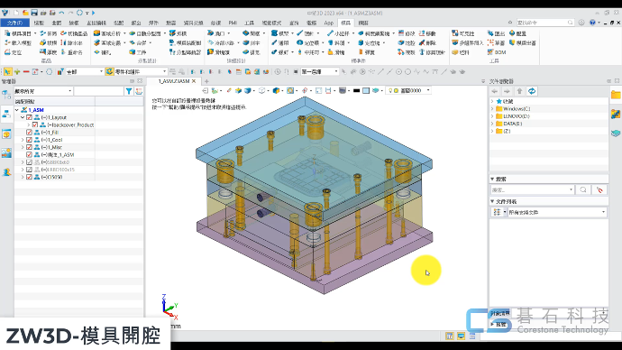The width and height of the screenshot is (622, 350).
Task: Click the blue filter funnel icon in manager
Action: 129,91
